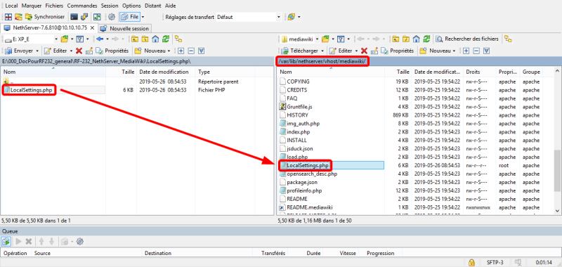Click local rename icon
This screenshot has width=562, height=267.
click(x=89, y=51)
